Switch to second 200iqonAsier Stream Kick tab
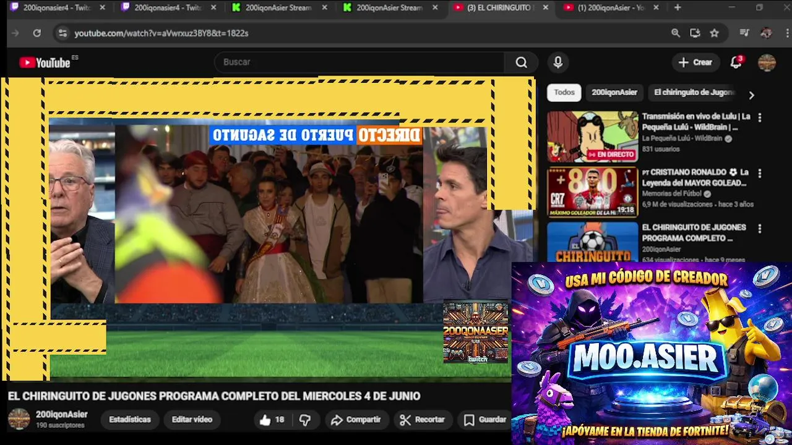Viewport: 792px width, 445px height. pos(391,7)
